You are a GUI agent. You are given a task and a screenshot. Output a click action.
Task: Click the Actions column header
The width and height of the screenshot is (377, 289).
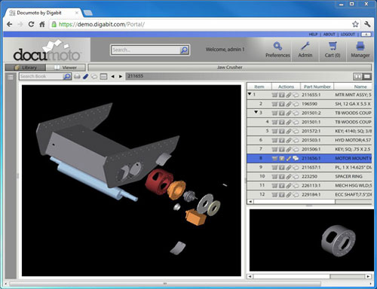click(x=286, y=87)
